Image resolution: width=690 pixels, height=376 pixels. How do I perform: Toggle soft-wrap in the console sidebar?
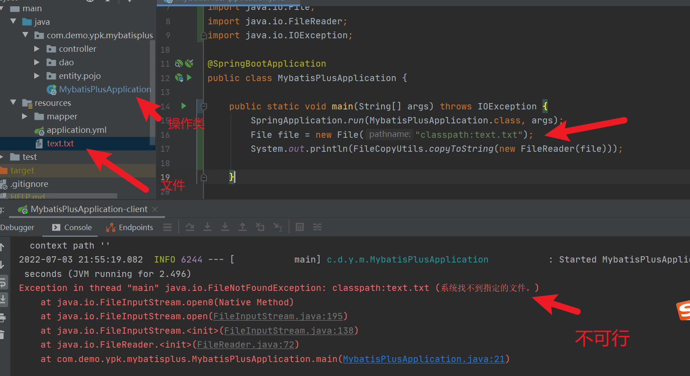click(x=3, y=283)
